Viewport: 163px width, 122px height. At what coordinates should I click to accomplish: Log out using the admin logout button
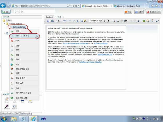point(154,12)
